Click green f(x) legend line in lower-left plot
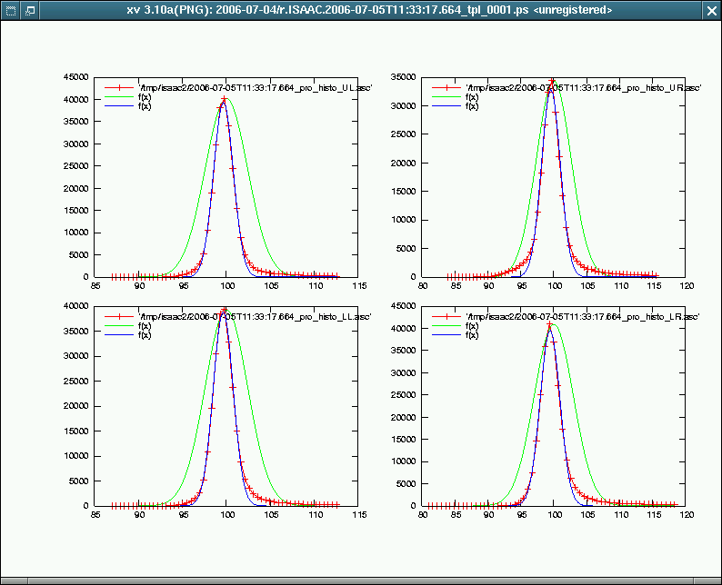The height and width of the screenshot is (585, 722). (118, 324)
